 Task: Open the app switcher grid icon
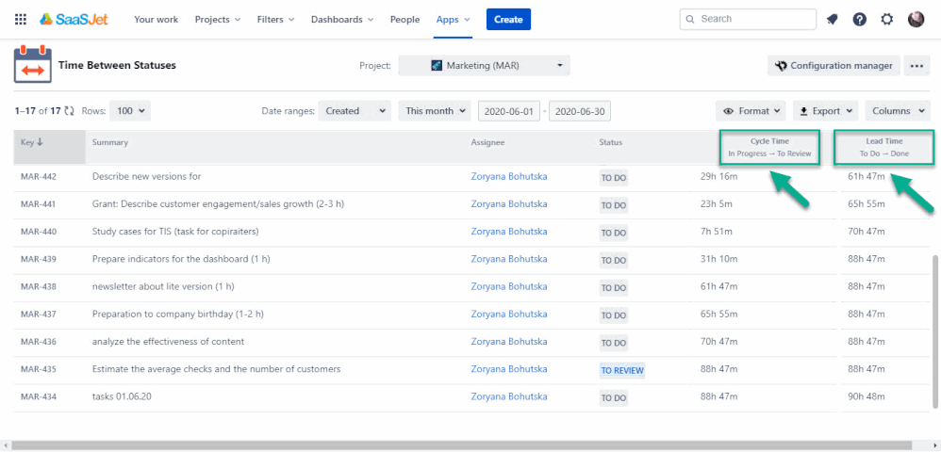(x=21, y=19)
